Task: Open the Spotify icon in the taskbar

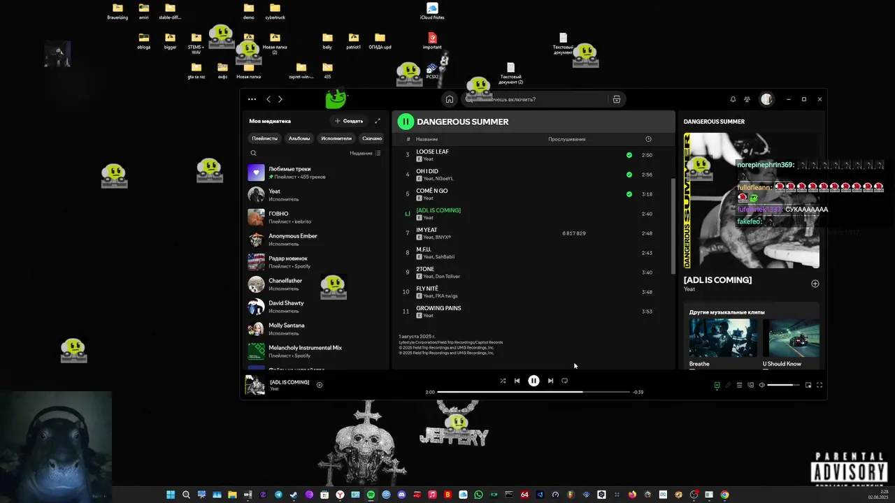Action: (371, 495)
